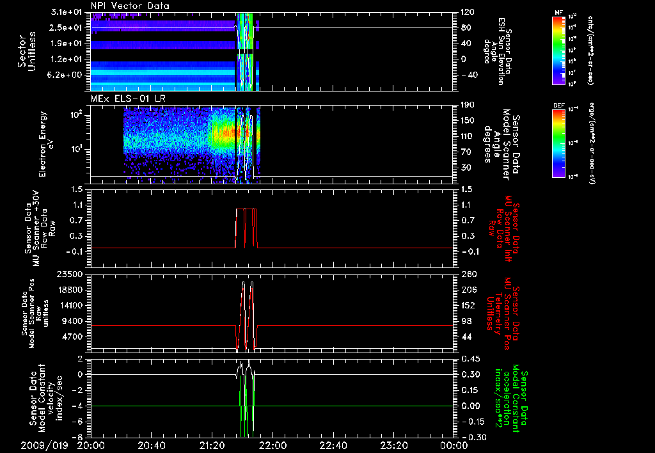Click the 2009/019 date label
This screenshot has width=655, height=453.
(x=44, y=445)
